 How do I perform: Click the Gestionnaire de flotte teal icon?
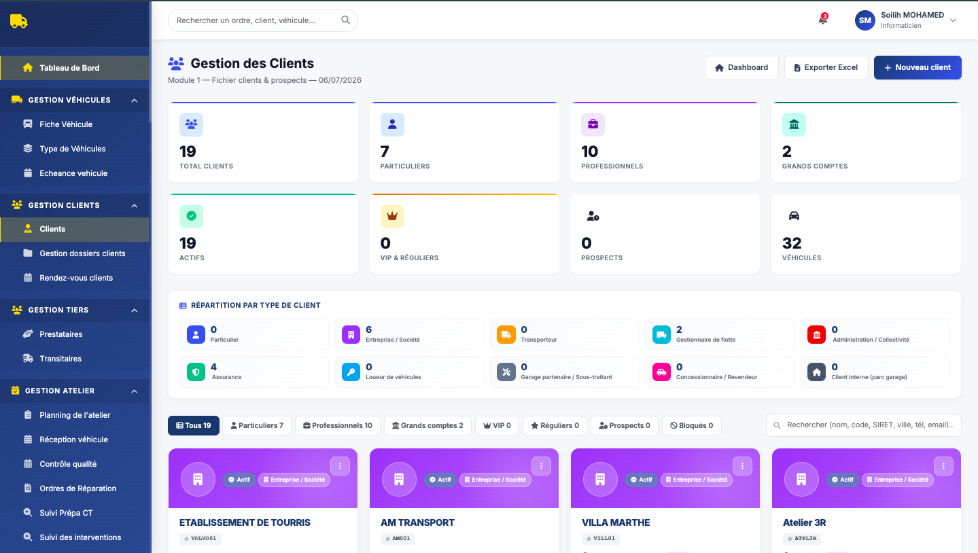click(x=662, y=334)
